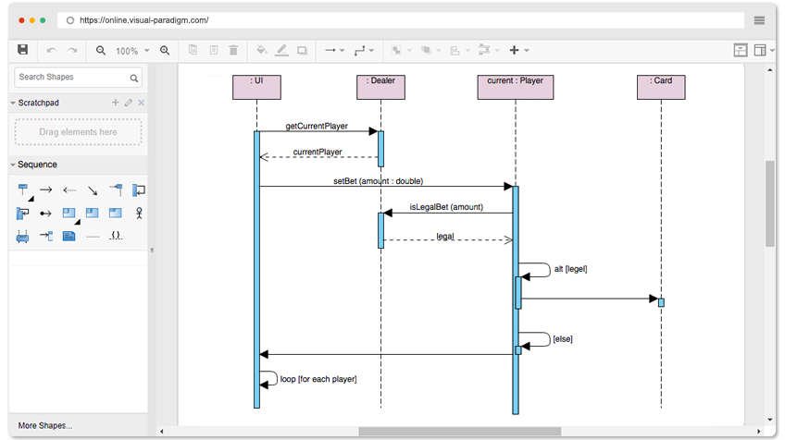Open the Distribute shapes dropdown

click(489, 50)
